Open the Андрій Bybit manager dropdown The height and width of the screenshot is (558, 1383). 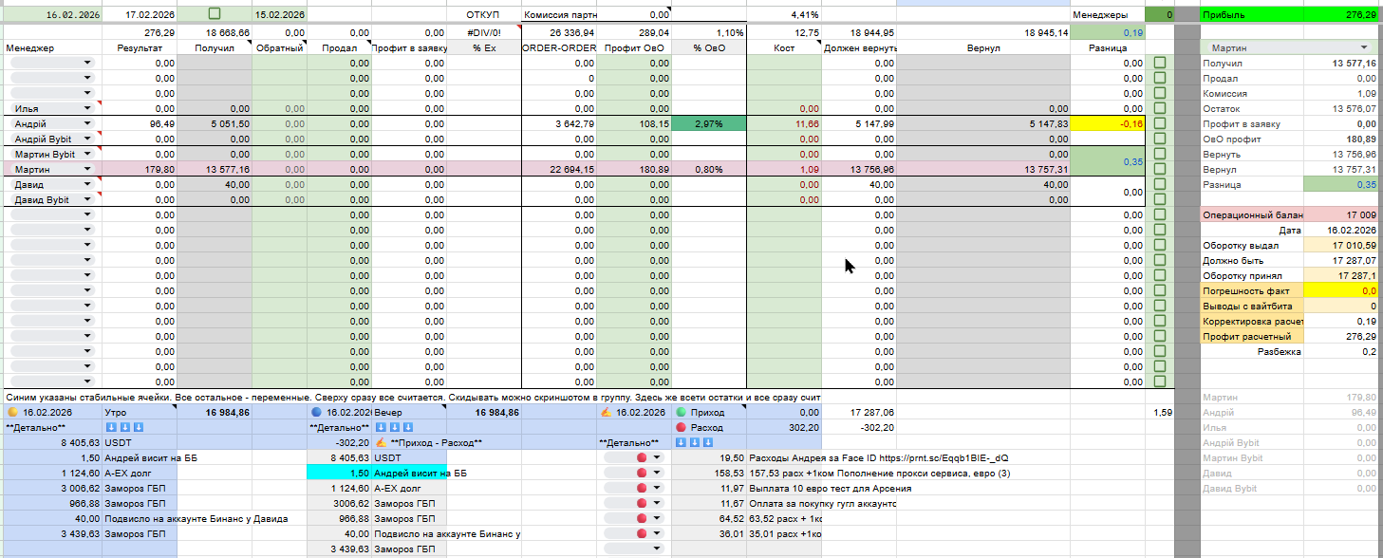tap(88, 139)
